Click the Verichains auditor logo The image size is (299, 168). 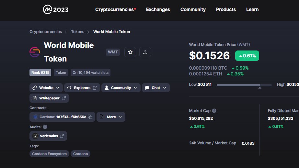[35, 136]
